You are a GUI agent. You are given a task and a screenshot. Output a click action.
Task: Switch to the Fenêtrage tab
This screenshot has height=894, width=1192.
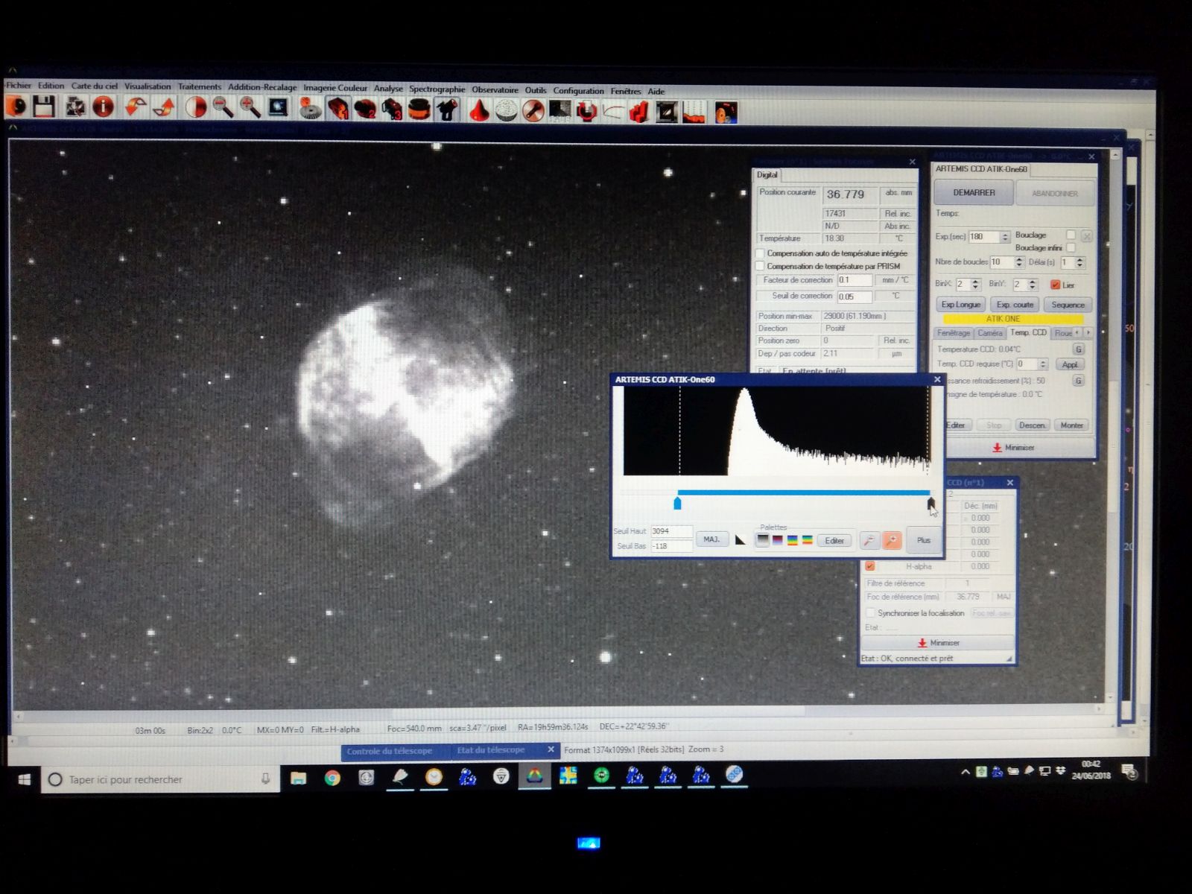pos(953,333)
